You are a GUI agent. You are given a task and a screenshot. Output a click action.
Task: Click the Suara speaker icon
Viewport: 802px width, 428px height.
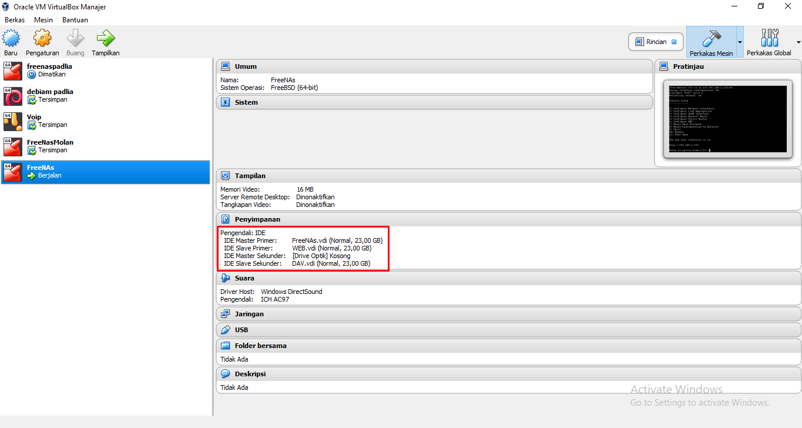(225, 278)
